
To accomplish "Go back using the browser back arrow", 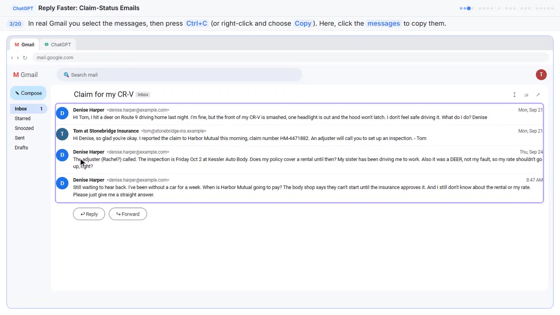I will [12, 58].
